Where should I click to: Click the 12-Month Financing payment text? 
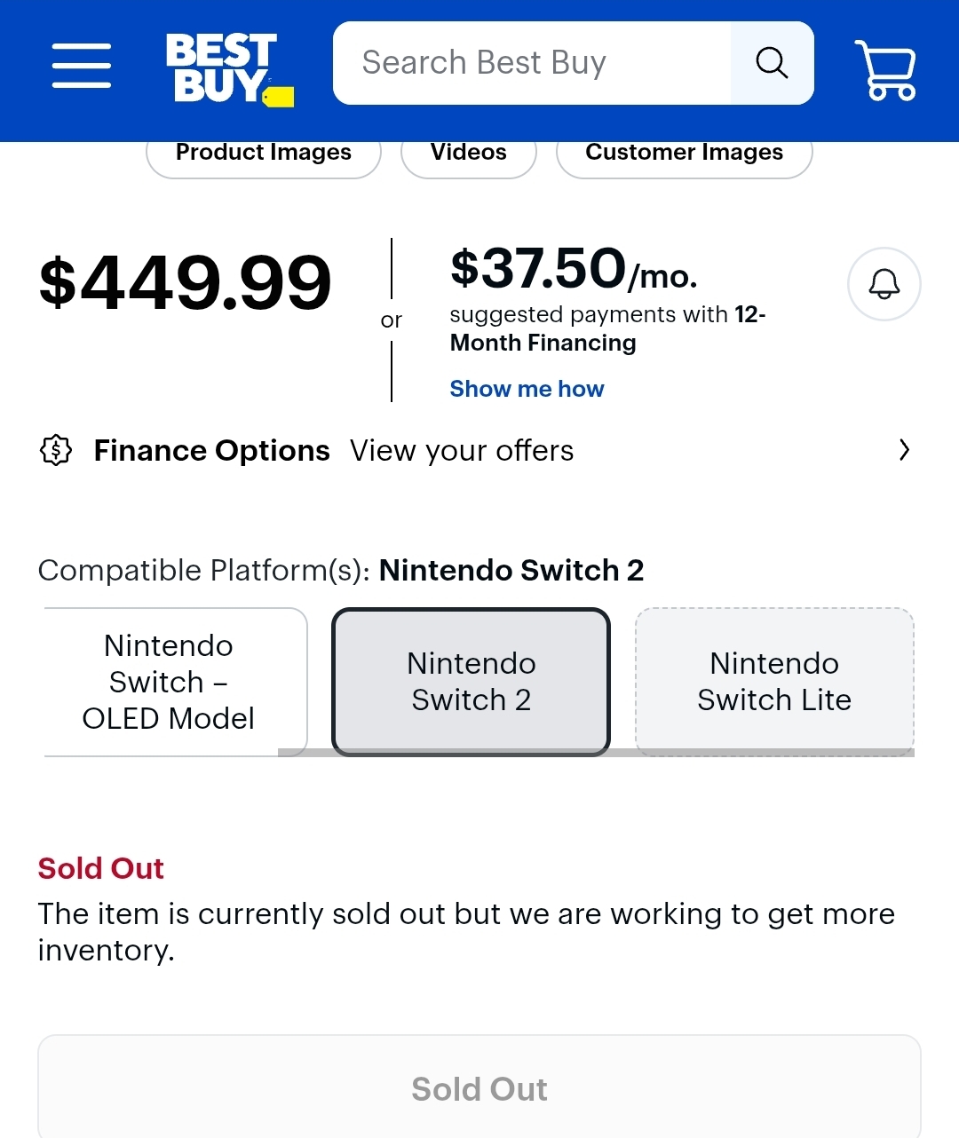click(607, 328)
